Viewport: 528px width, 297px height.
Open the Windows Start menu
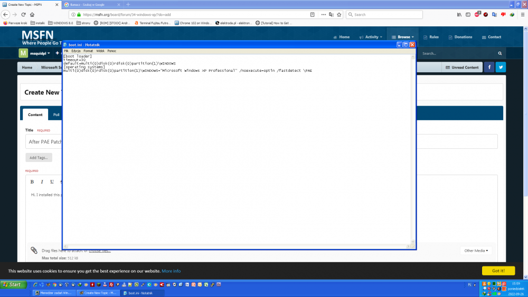coord(12,285)
